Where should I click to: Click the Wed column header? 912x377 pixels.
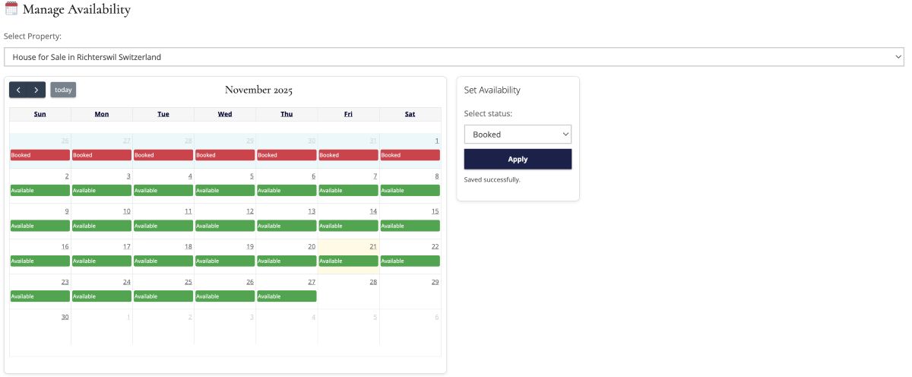(225, 114)
